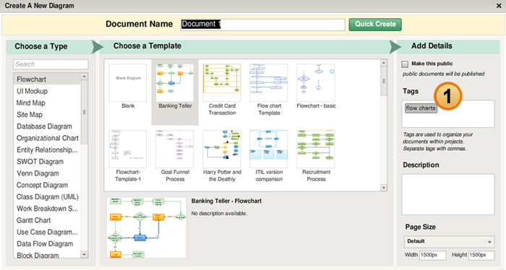Screen dimensions: 506x270
Task: Pick the Harry Potter and the Deathly template
Action: pyautogui.click(x=222, y=149)
